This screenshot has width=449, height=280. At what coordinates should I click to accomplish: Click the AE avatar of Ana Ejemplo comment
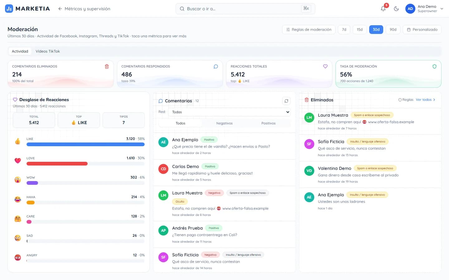(x=163, y=142)
